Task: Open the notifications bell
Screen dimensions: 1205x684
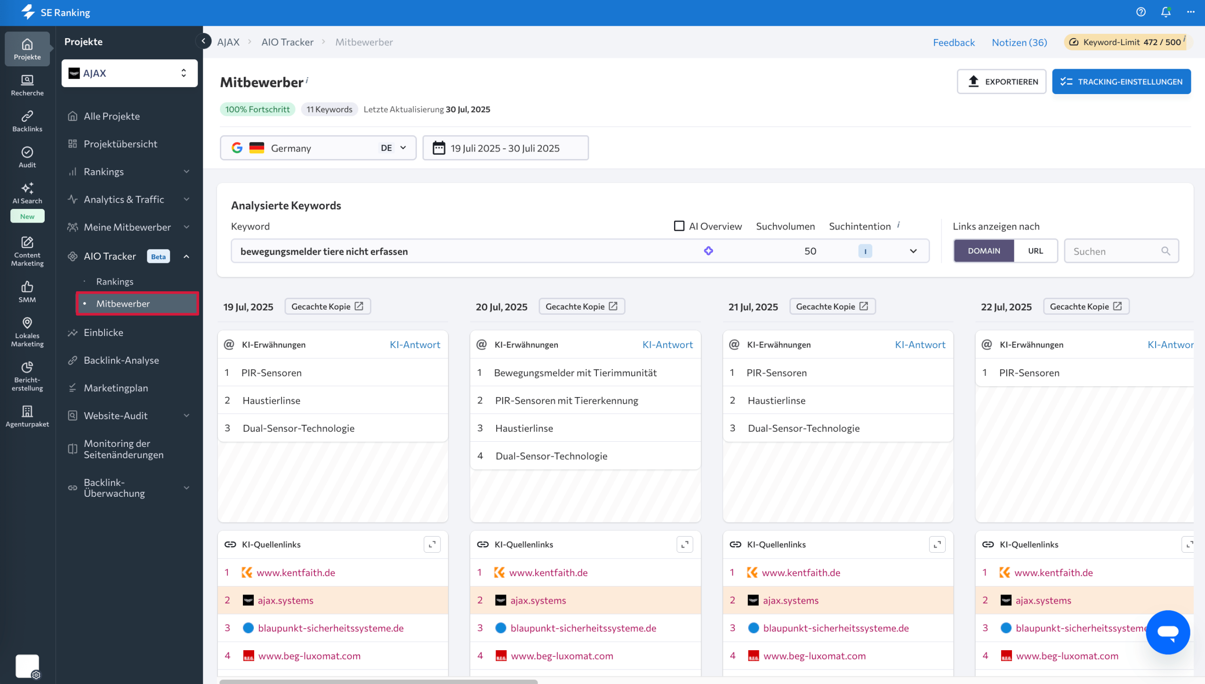Action: [x=1165, y=12]
